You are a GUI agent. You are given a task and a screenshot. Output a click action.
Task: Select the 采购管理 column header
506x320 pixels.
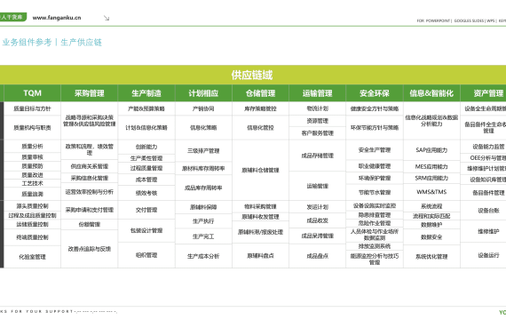click(x=90, y=93)
